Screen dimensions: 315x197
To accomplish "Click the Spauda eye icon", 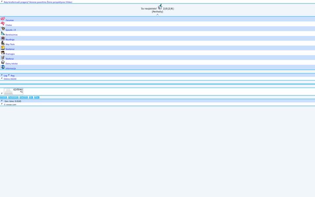I will click(x=3, y=28).
